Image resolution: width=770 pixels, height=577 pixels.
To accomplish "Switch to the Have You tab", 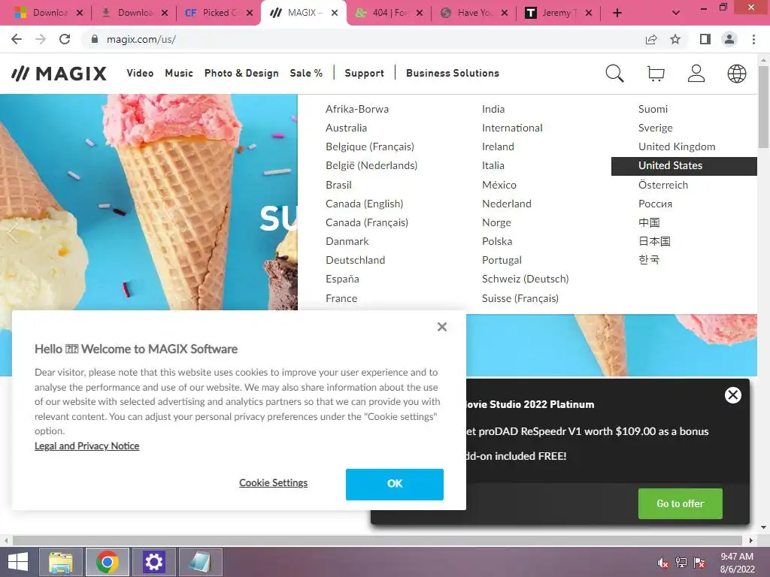I will click(474, 13).
